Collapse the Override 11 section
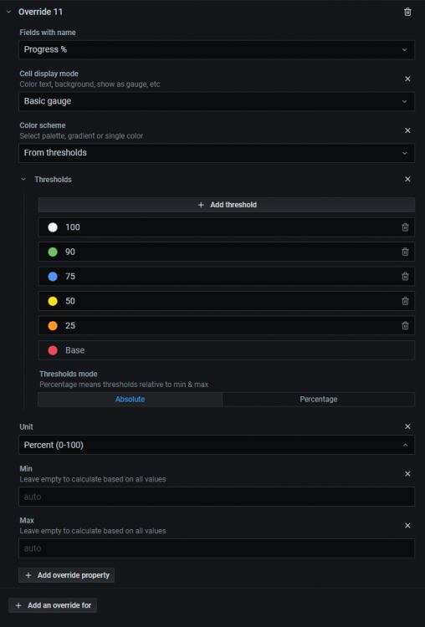425x627 pixels. coord(9,12)
